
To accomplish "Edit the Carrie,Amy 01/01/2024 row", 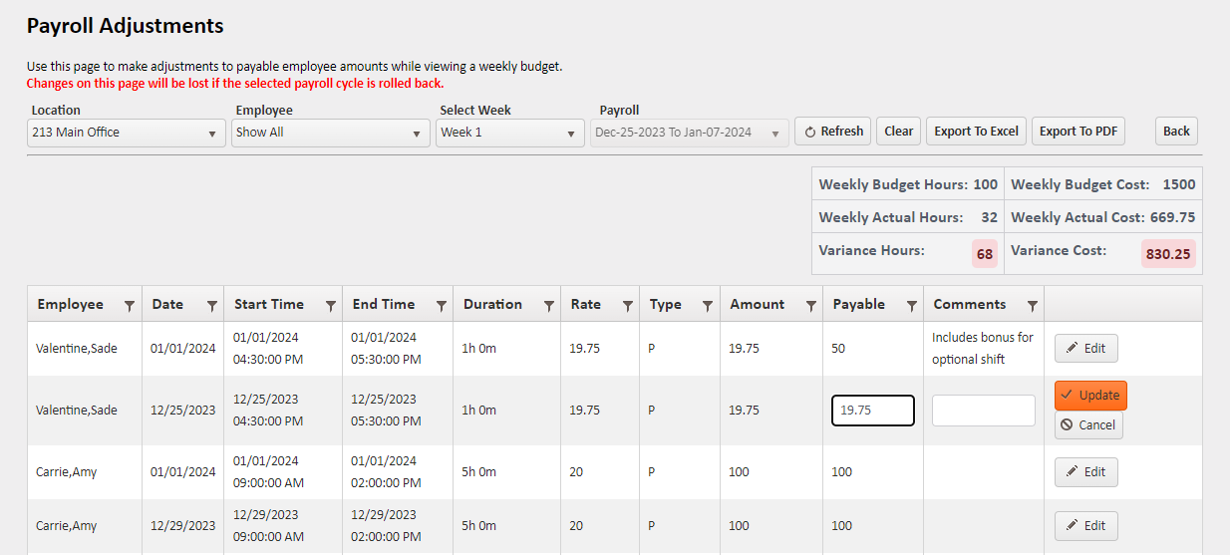I will click(x=1085, y=472).
